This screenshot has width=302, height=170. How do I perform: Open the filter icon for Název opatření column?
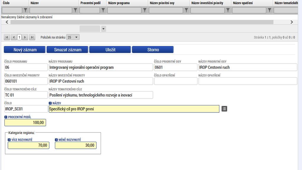click(x=270, y=10)
